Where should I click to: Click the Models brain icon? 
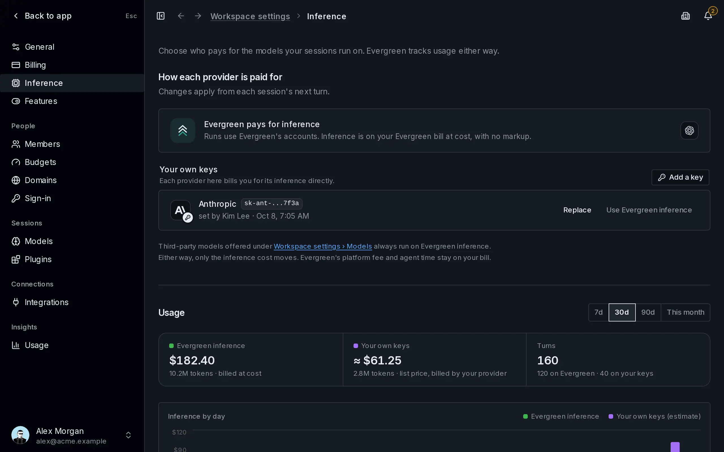(x=16, y=241)
